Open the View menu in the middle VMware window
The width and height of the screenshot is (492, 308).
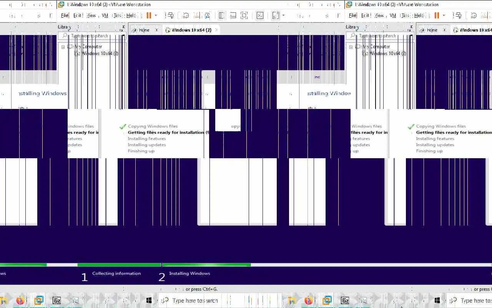91,15
